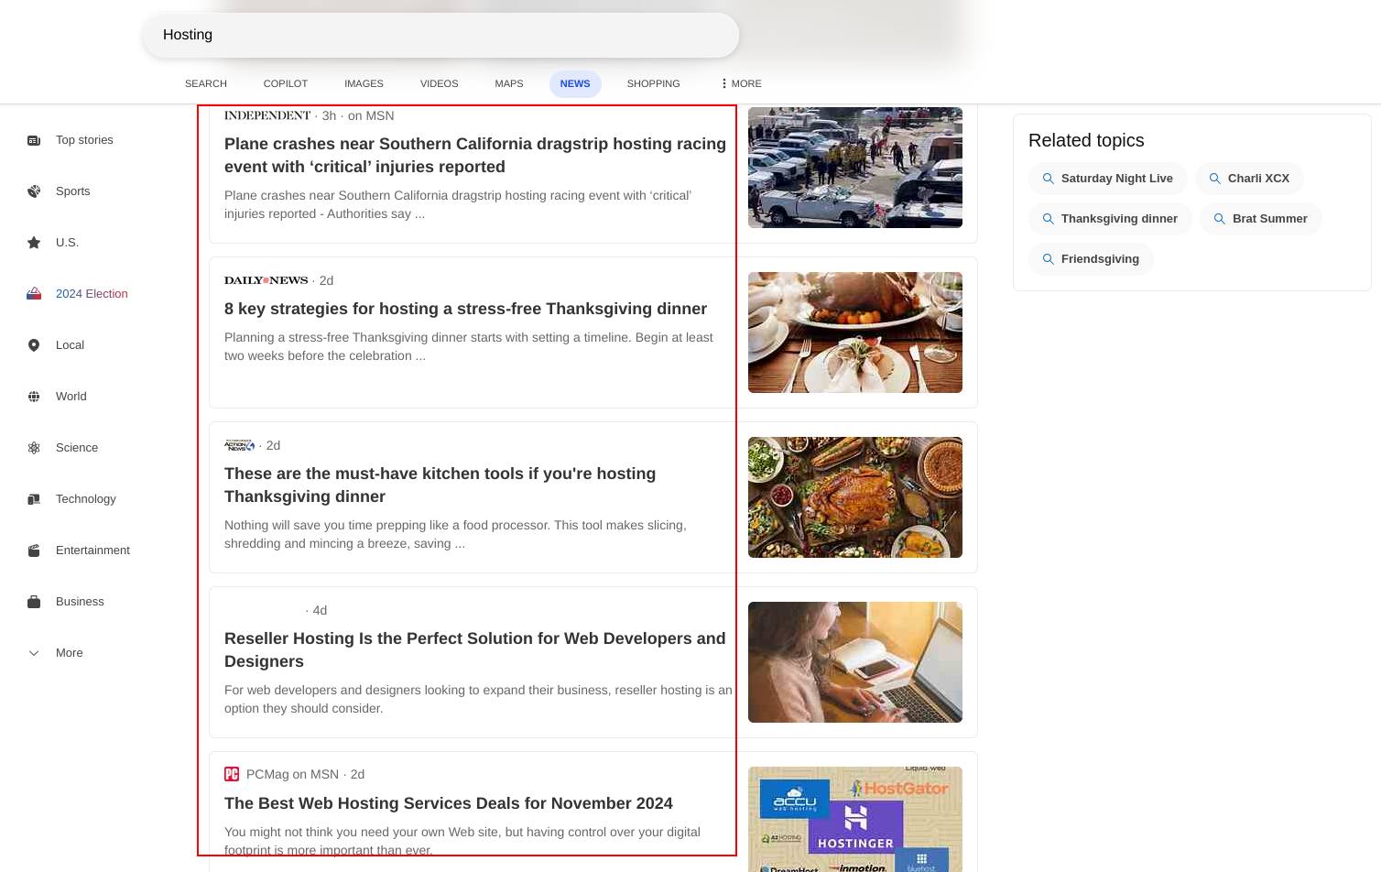1381x872 pixels.
Task: Select the Brat Summer related topic
Action: (x=1260, y=219)
